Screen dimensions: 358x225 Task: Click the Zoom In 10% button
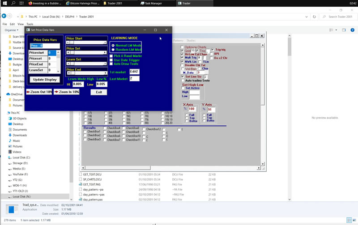pyautogui.click(x=66, y=92)
